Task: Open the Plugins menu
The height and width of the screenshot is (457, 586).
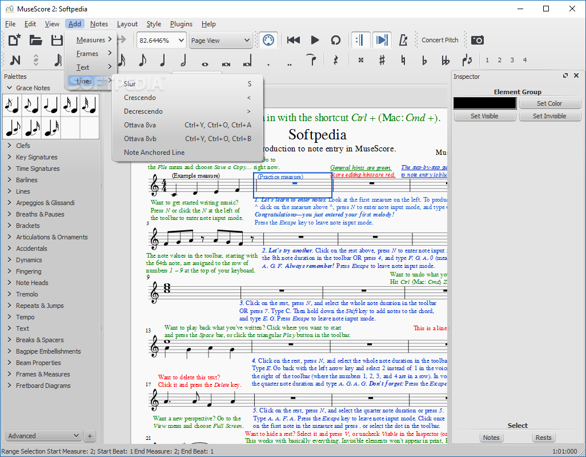Action: pyautogui.click(x=181, y=24)
